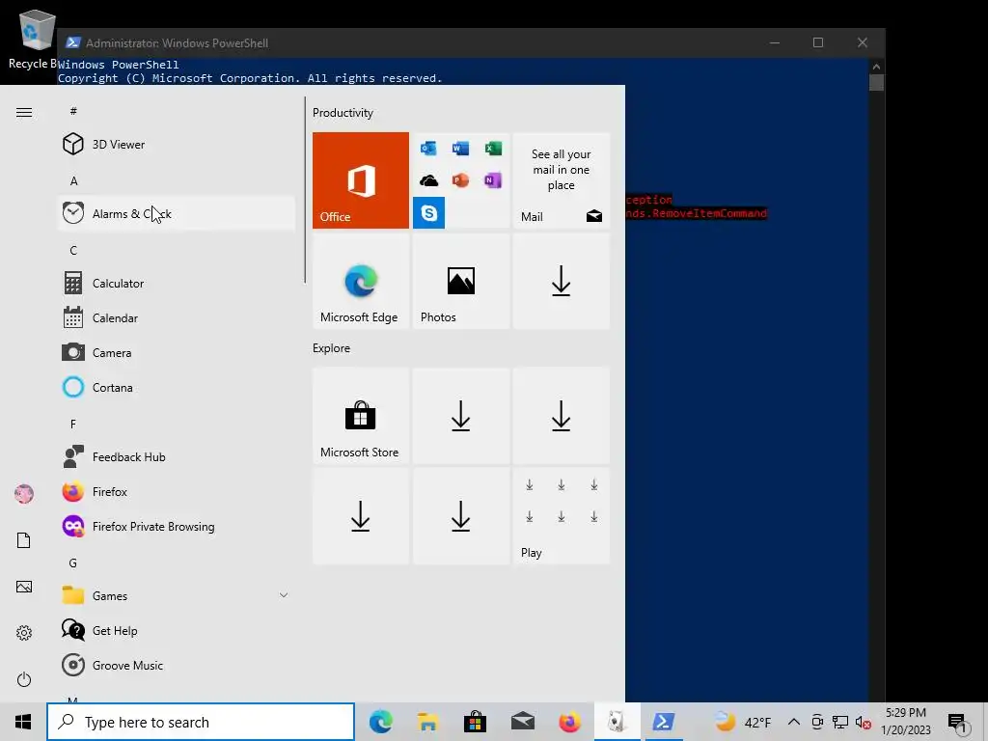The height and width of the screenshot is (741, 988).
Task: Open the user account avatar menu
Action: [x=24, y=494]
